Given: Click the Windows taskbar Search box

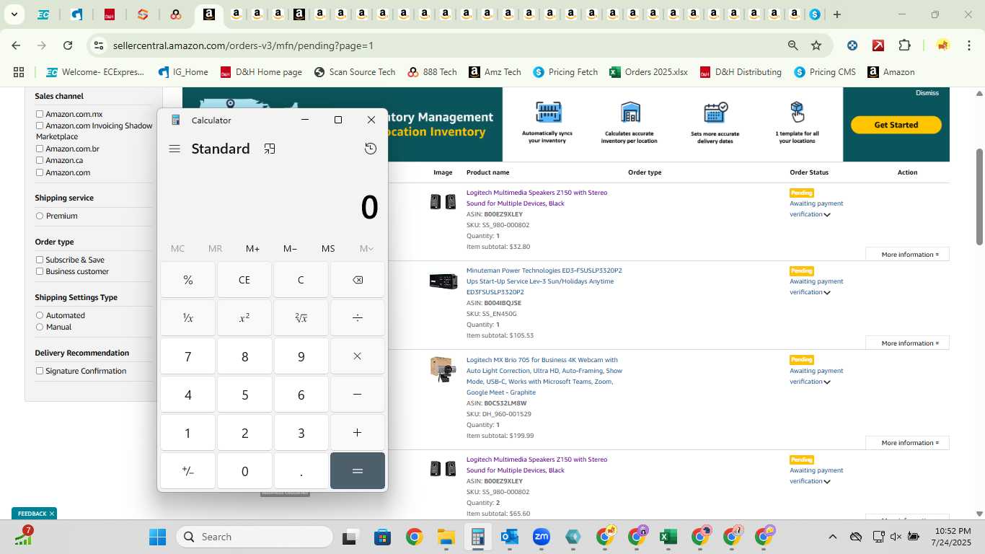Looking at the screenshot, I should [255, 537].
